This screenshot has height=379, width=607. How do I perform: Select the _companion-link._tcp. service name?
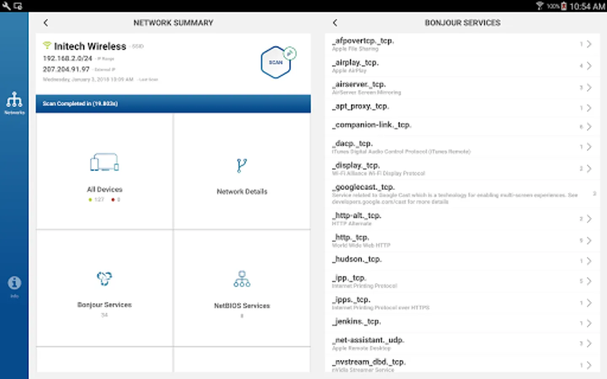pyautogui.click(x=372, y=125)
